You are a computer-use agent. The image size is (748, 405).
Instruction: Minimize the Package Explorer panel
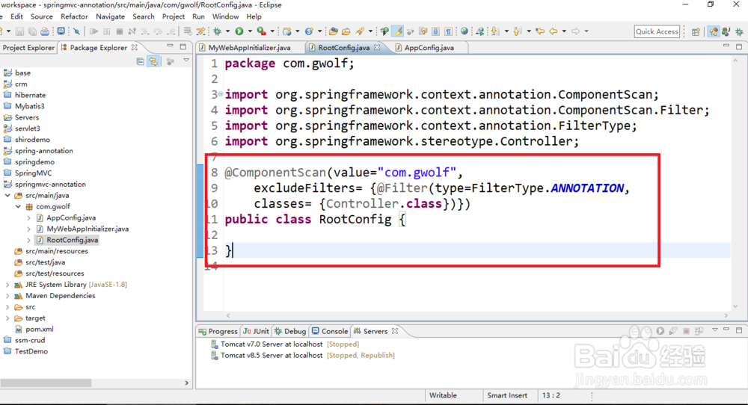tap(170, 46)
